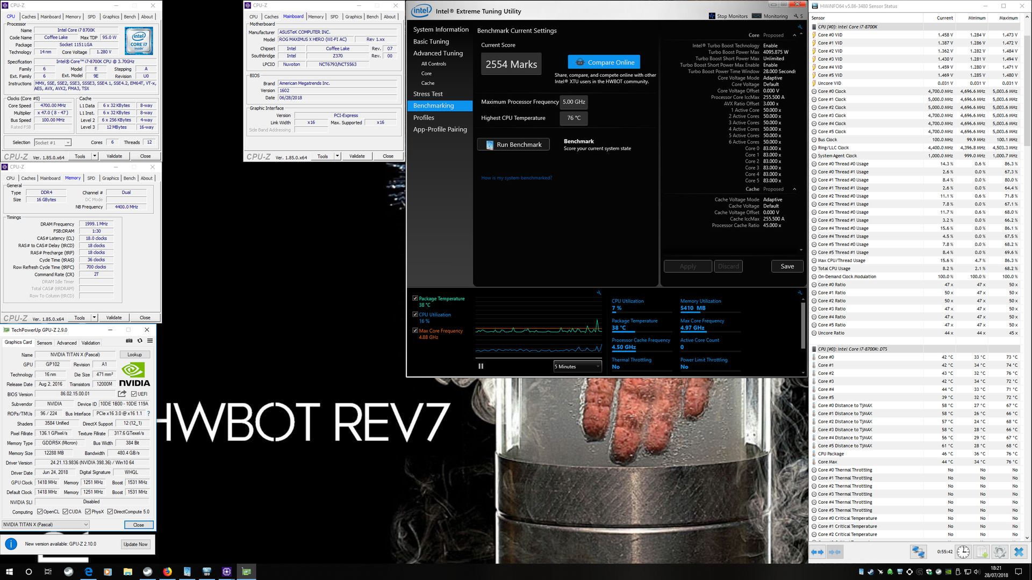Toggle the CUDA checkbox in GPU-Z
The width and height of the screenshot is (1032, 580).
[65, 512]
